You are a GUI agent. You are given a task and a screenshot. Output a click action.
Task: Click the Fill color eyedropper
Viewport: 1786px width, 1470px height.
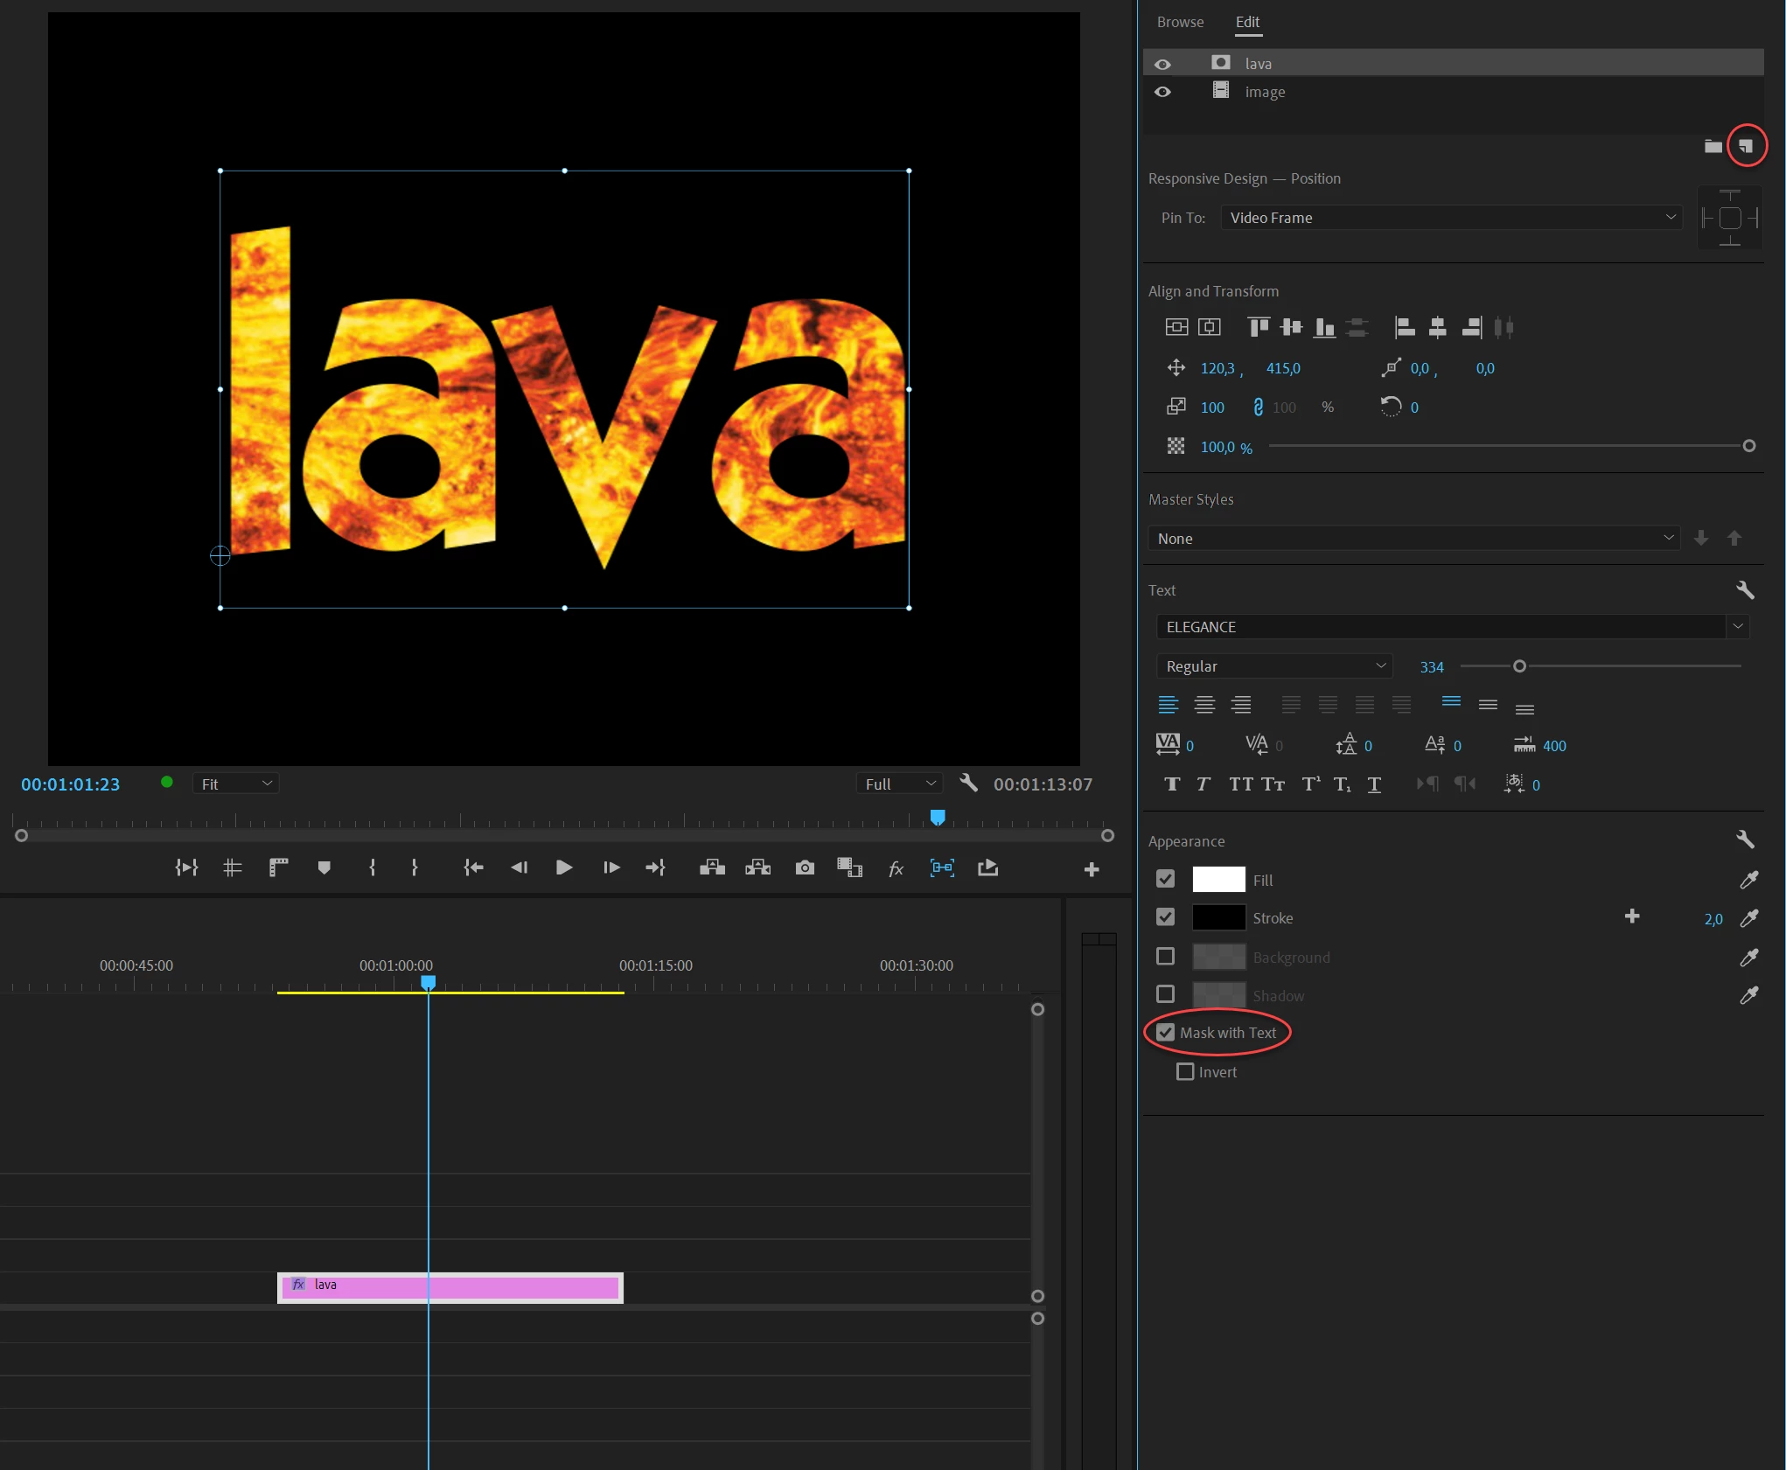click(x=1749, y=880)
